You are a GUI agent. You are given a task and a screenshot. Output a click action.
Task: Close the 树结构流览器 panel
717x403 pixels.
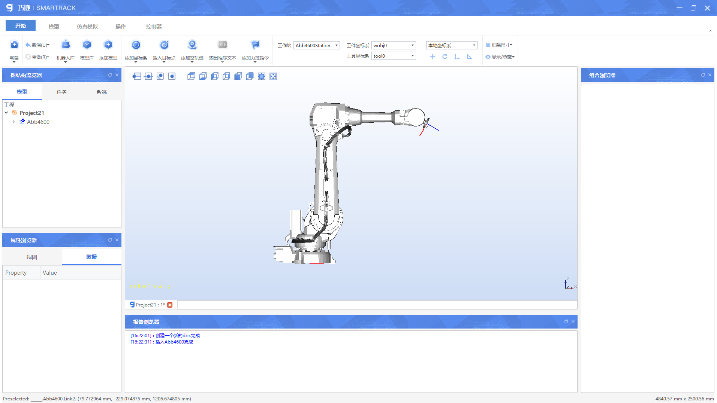point(117,75)
